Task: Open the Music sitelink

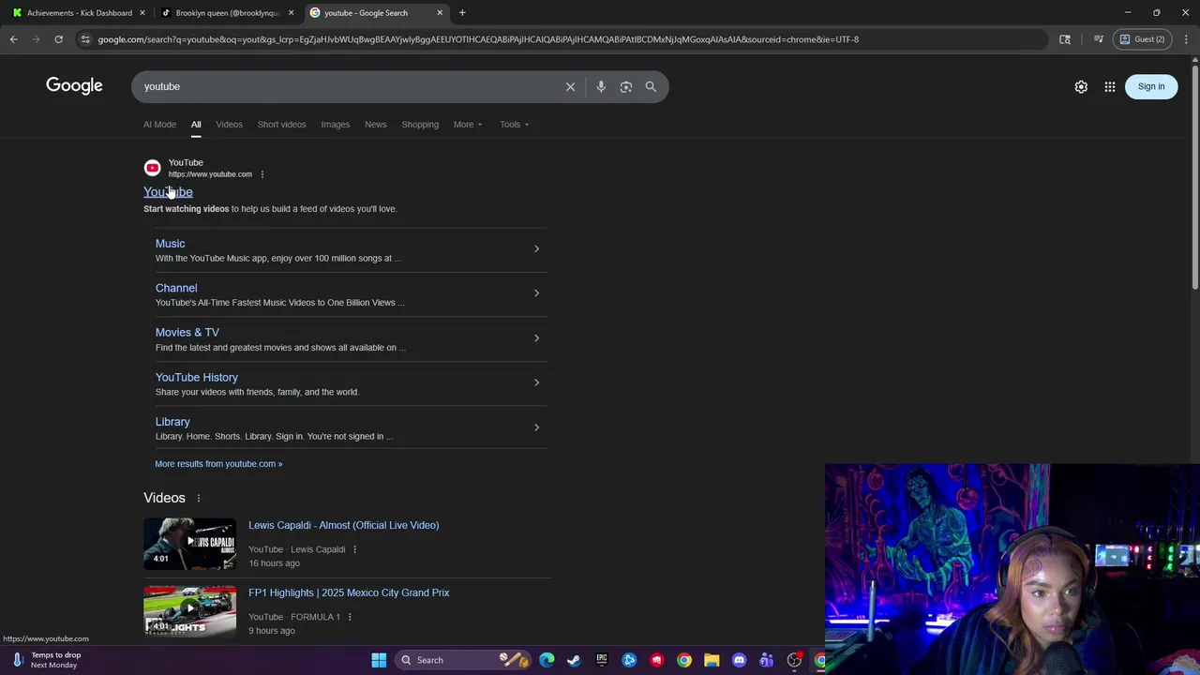Action: 170,244
